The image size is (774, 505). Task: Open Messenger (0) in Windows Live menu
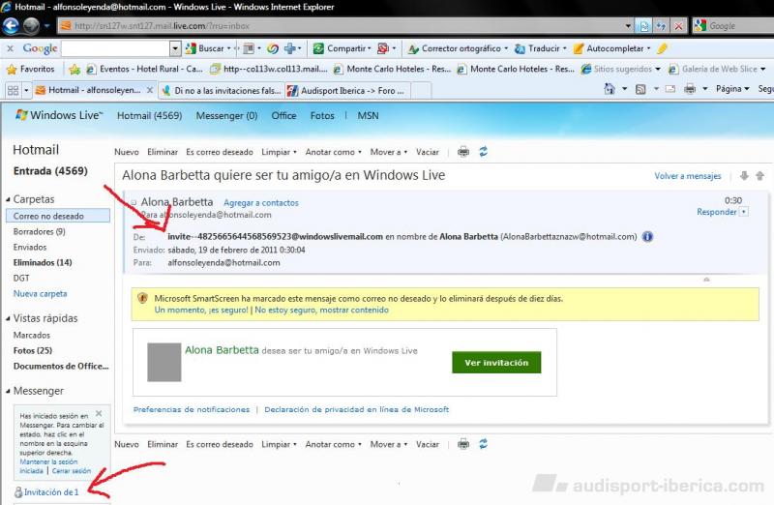point(226,115)
